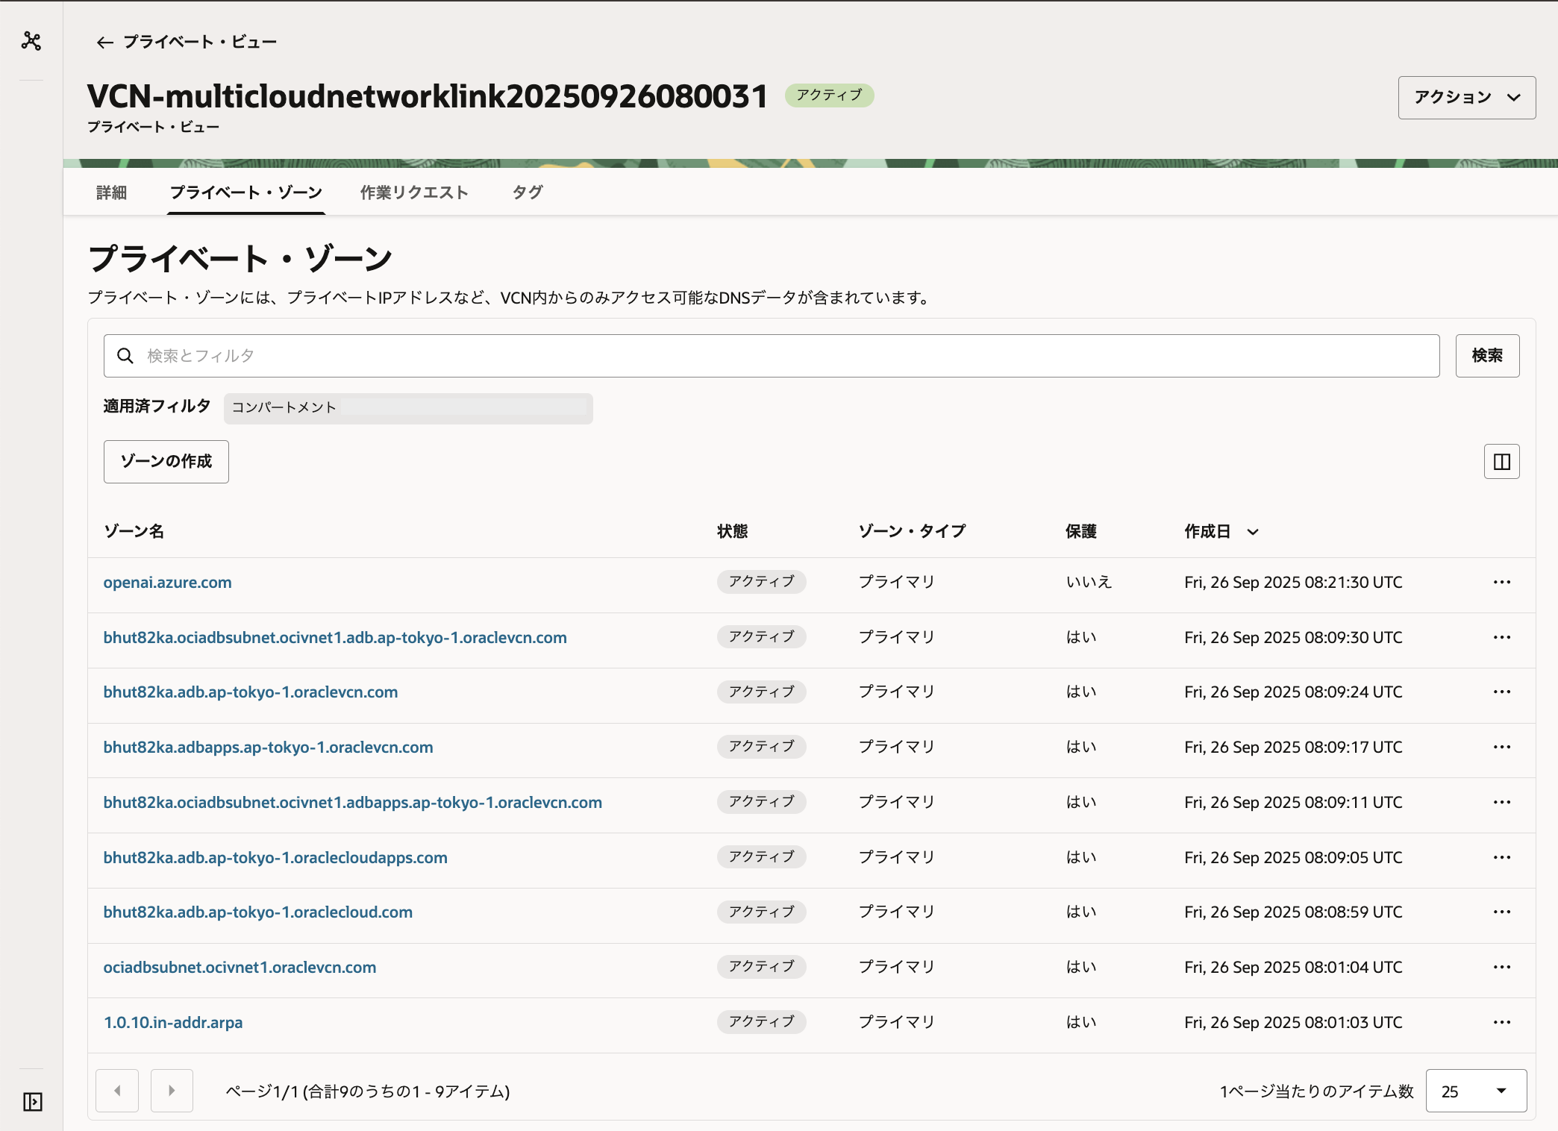Screen dimensions: 1558x1131
Task: Switch to the 詳細 tab
Action: (112, 193)
